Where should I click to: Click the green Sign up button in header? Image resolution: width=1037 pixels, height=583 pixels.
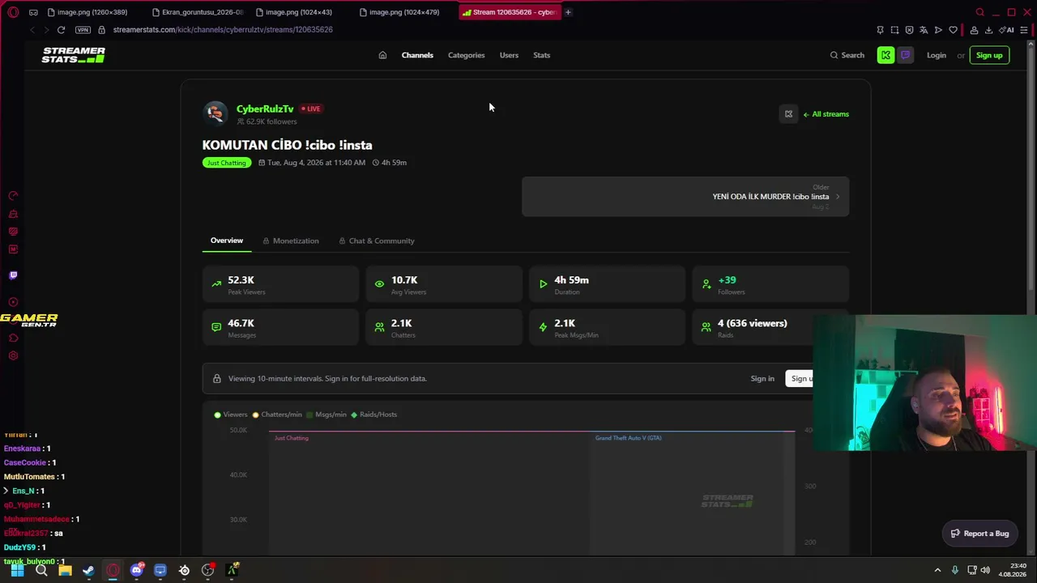pyautogui.click(x=989, y=55)
